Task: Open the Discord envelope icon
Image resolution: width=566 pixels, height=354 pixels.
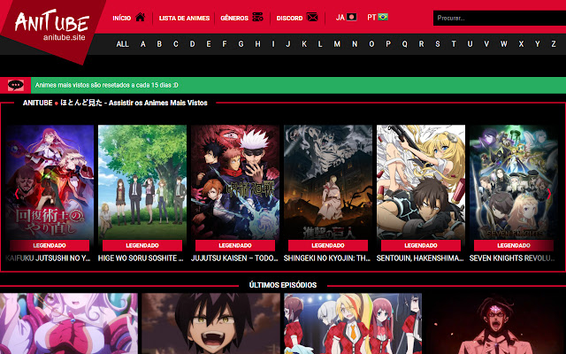Action: (x=312, y=17)
